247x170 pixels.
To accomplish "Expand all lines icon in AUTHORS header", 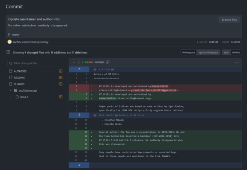I will [x=79, y=62].
